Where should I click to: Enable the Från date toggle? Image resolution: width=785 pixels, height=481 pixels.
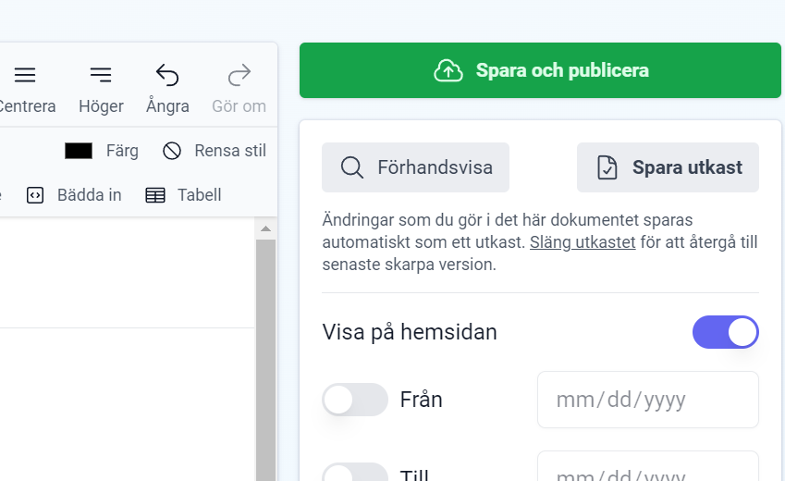tap(355, 400)
